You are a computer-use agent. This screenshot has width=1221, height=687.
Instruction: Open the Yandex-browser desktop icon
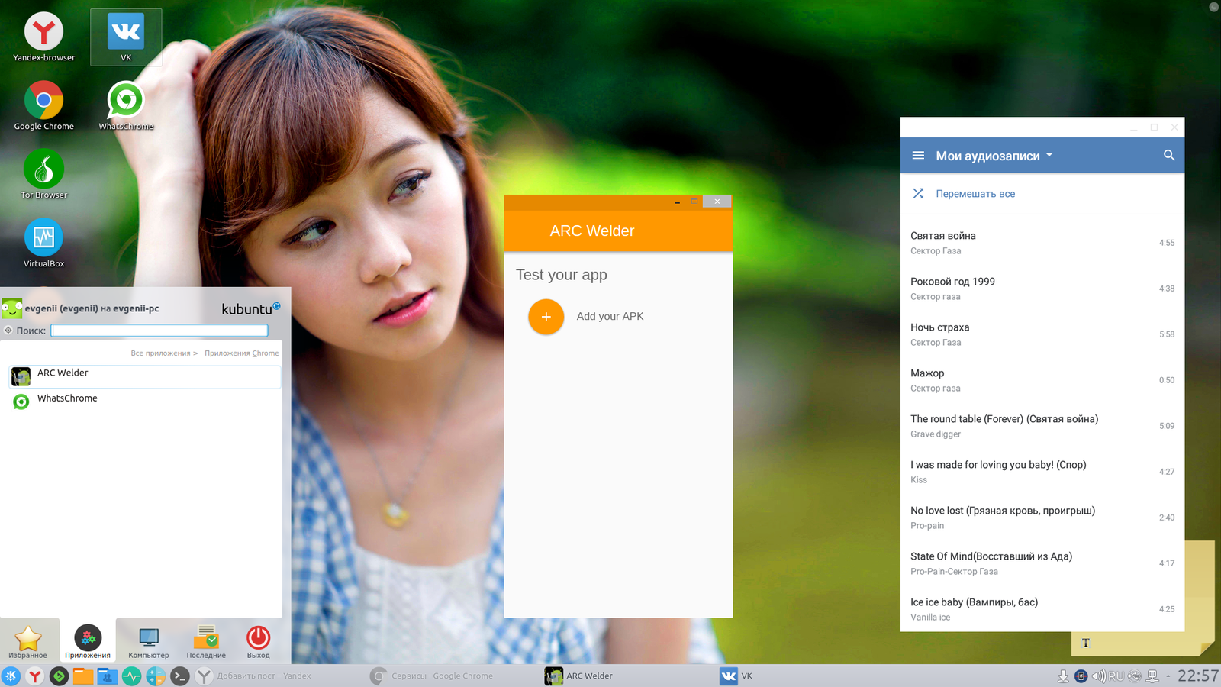43,37
